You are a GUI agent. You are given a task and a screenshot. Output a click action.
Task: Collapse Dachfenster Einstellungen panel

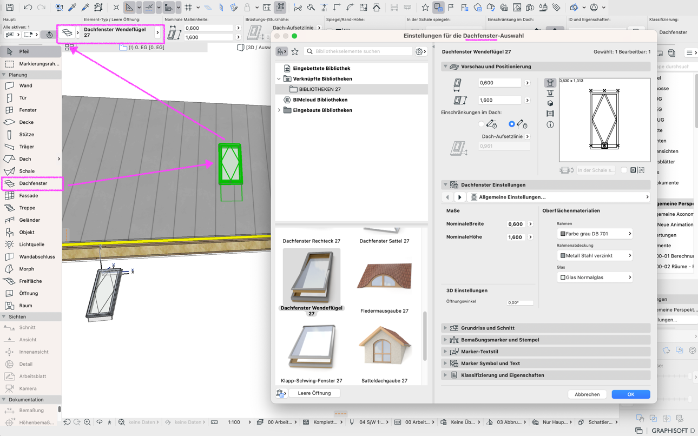coord(445,185)
